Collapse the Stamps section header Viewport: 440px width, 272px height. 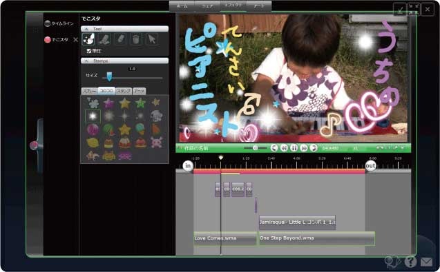[x=124, y=61]
